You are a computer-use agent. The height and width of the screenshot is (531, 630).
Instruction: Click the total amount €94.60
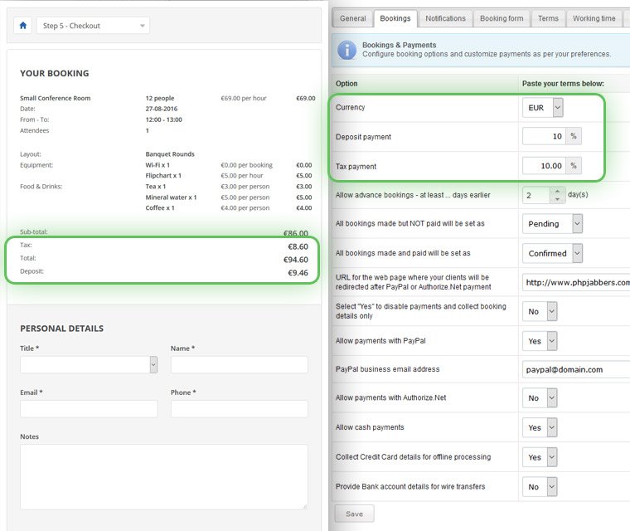coord(296,260)
